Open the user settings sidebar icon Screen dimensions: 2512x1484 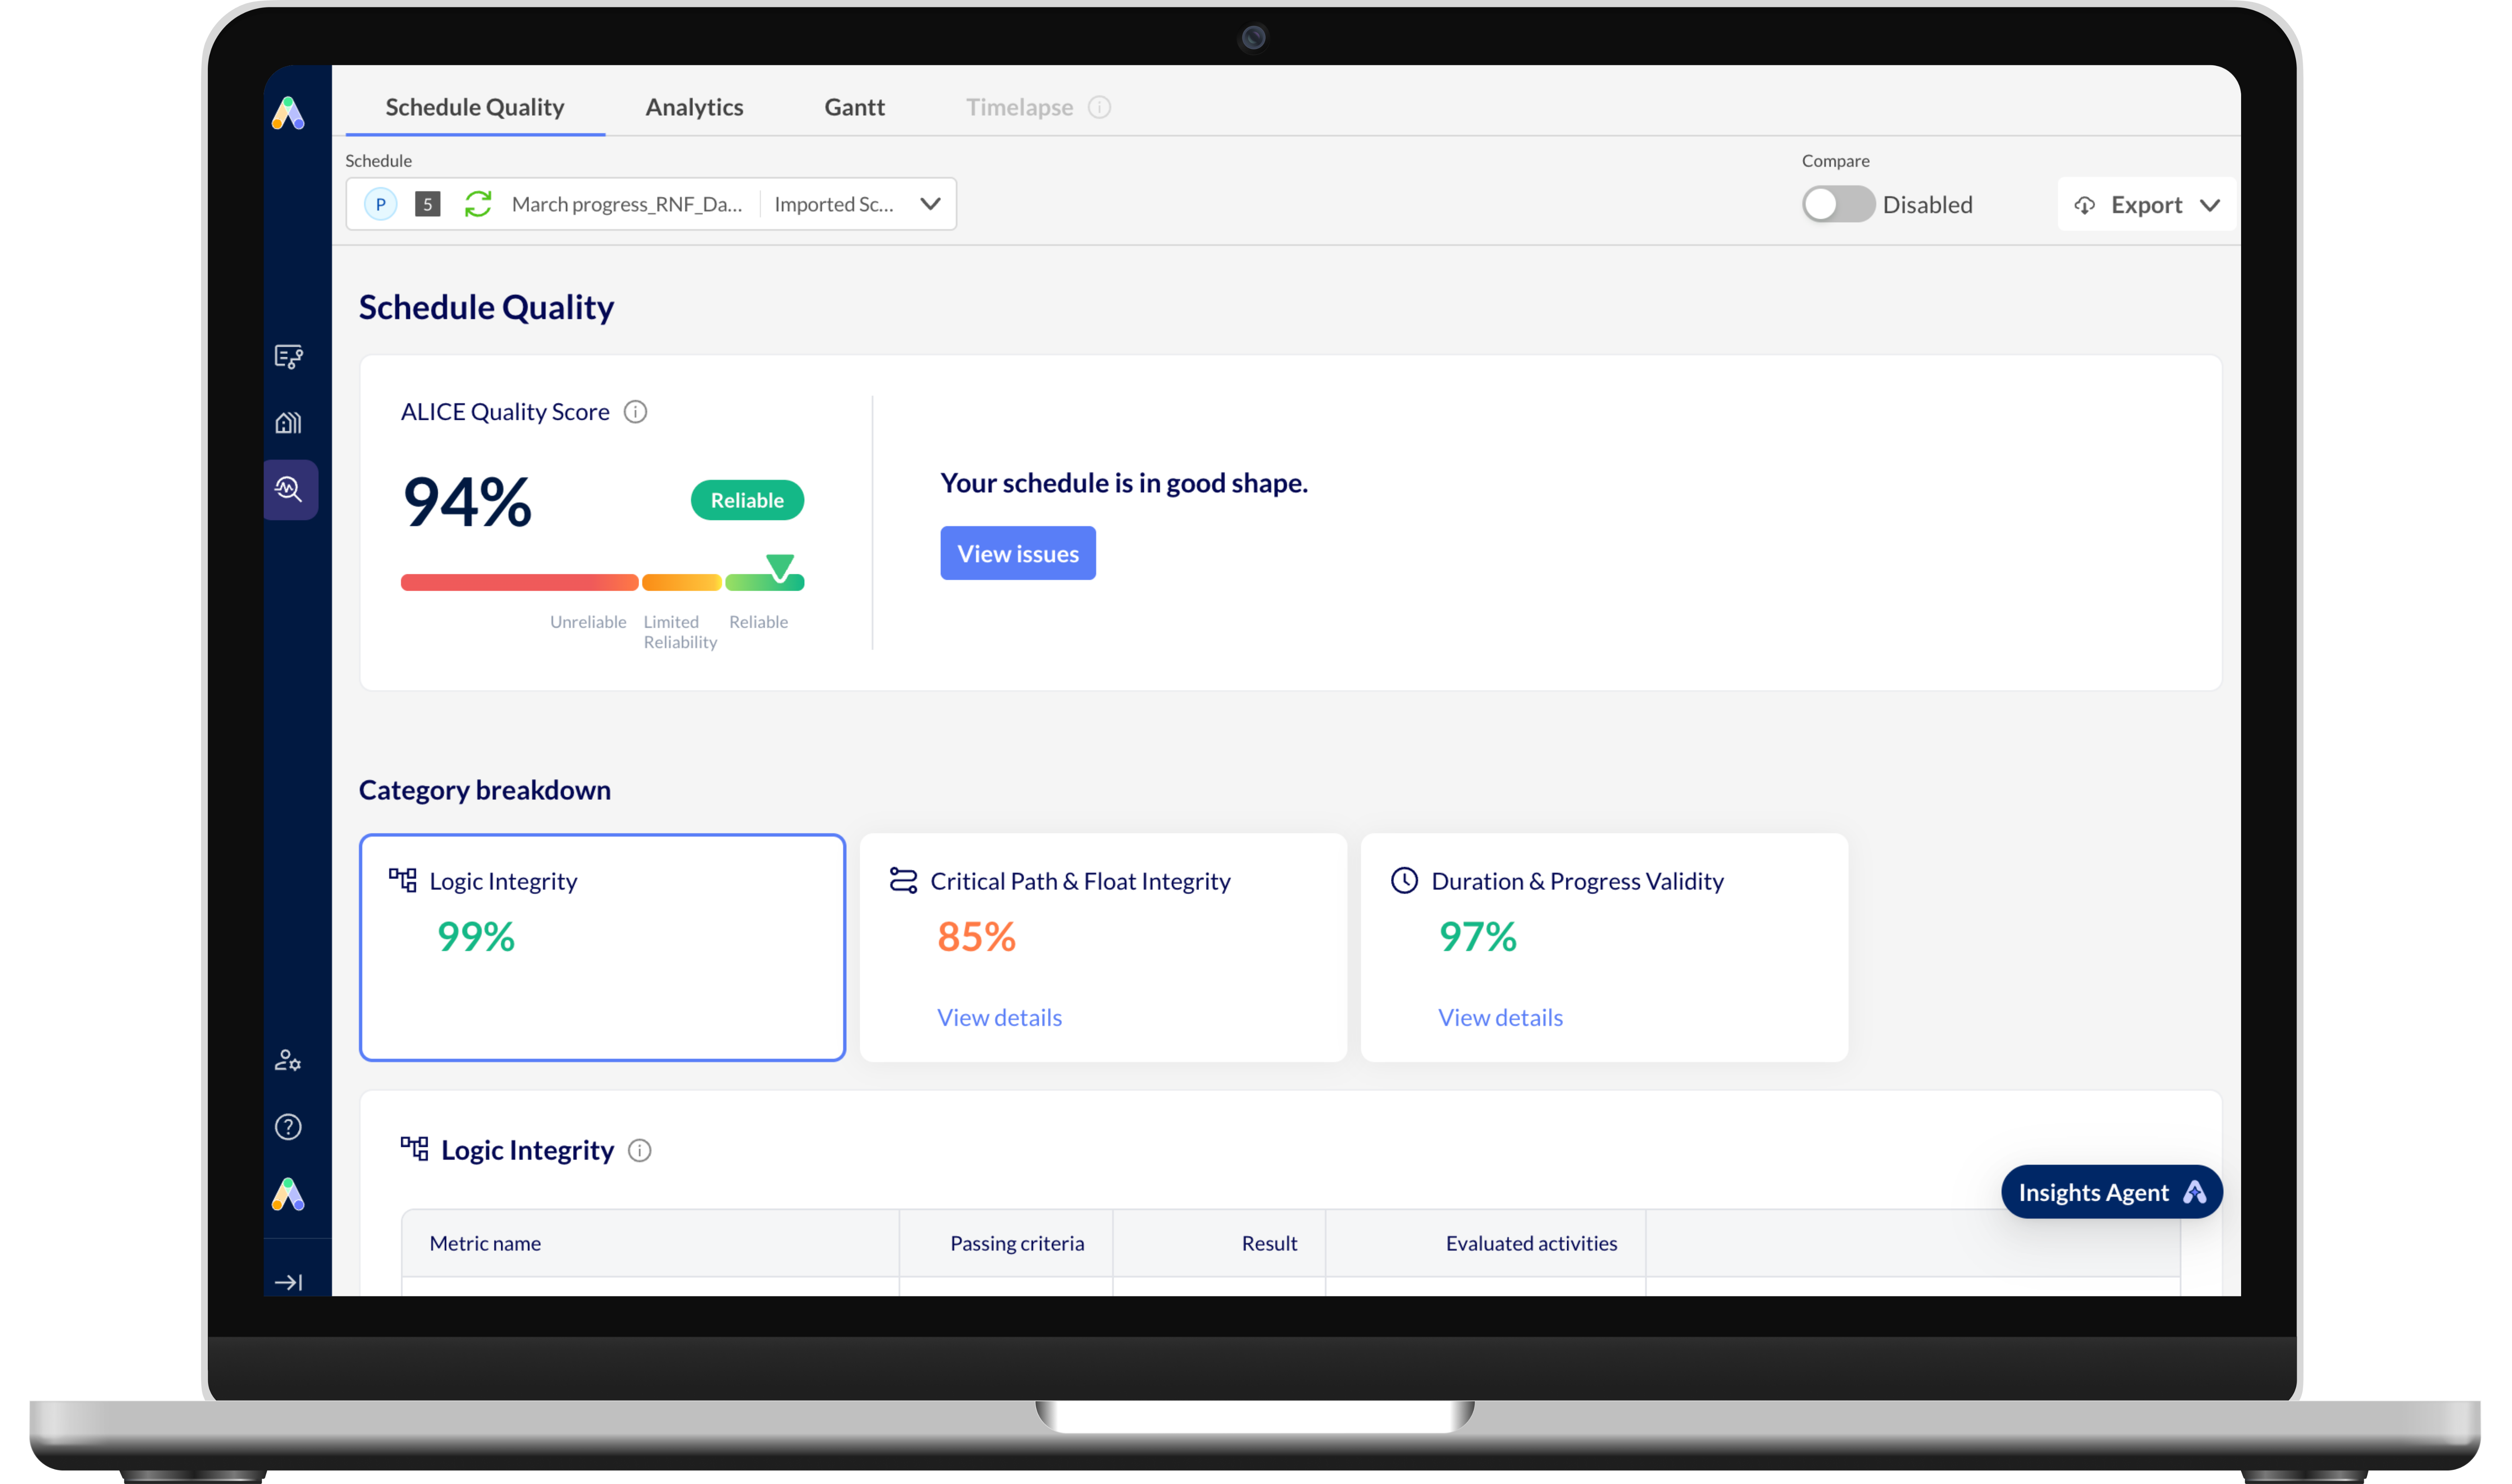[x=288, y=1061]
